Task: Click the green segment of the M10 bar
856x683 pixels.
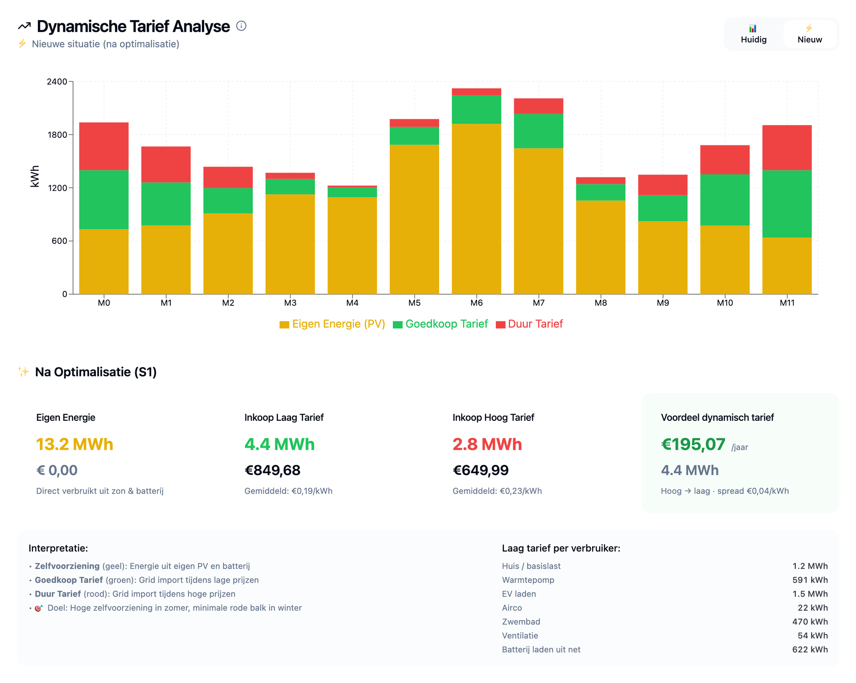Action: coord(725,200)
